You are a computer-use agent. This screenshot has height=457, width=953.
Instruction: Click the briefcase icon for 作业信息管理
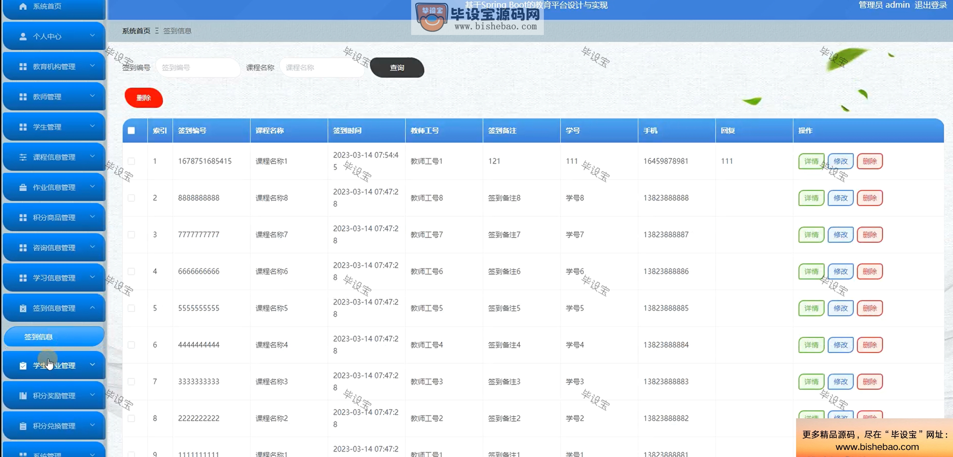pos(23,187)
